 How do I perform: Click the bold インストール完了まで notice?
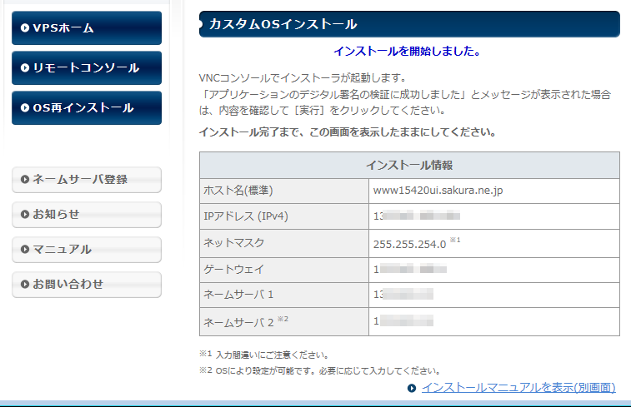pos(348,132)
